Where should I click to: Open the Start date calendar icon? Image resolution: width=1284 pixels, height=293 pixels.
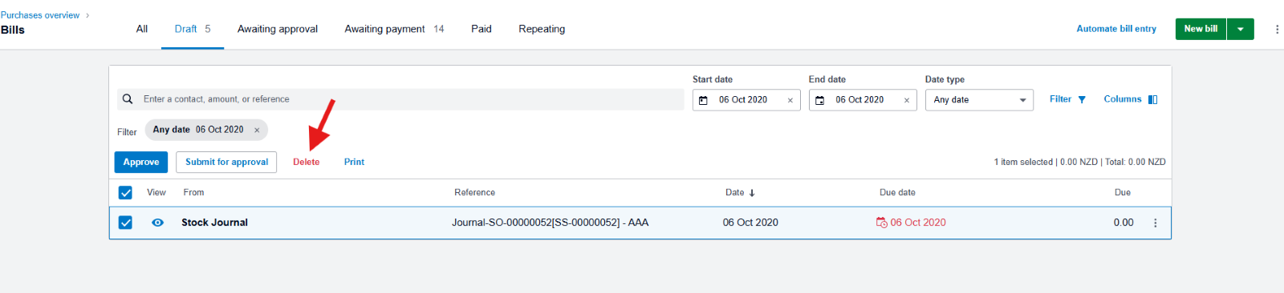(x=703, y=100)
